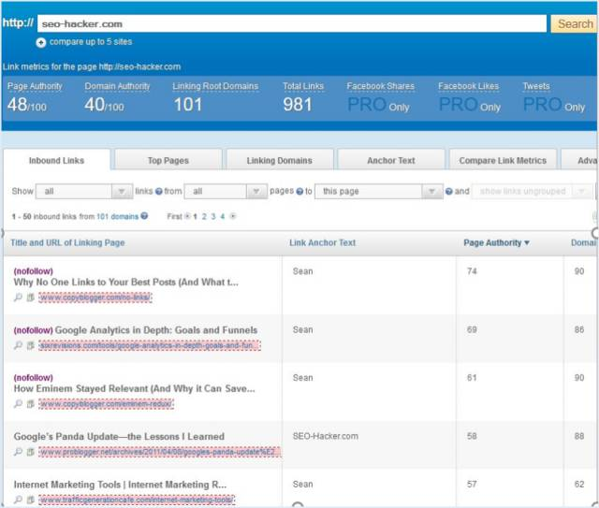Screen dimensions: 599x508
Task: Expand the 'this page' target dropdown
Action: click(x=378, y=192)
